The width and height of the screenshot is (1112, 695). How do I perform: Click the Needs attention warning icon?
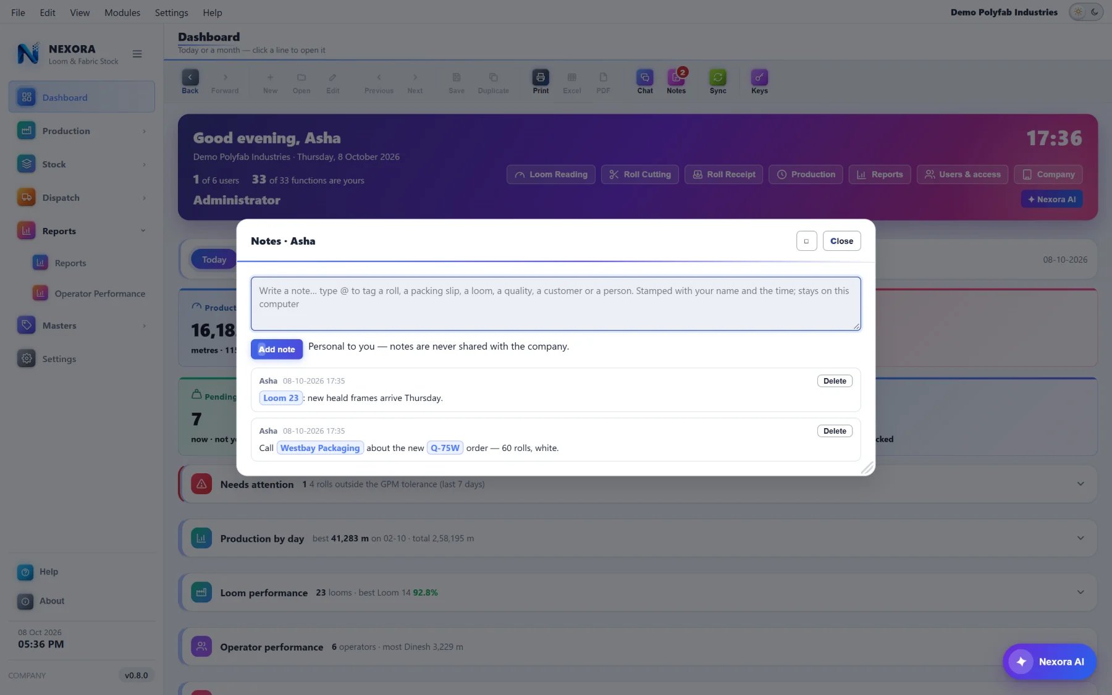click(201, 484)
